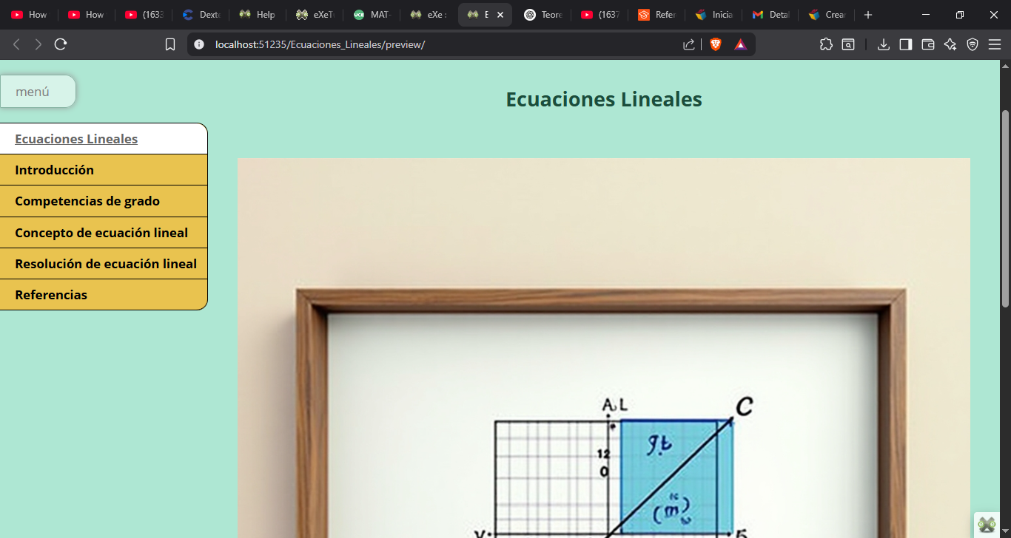Go to Resolución de ecuación lineal
1011x538 pixels.
(106, 264)
